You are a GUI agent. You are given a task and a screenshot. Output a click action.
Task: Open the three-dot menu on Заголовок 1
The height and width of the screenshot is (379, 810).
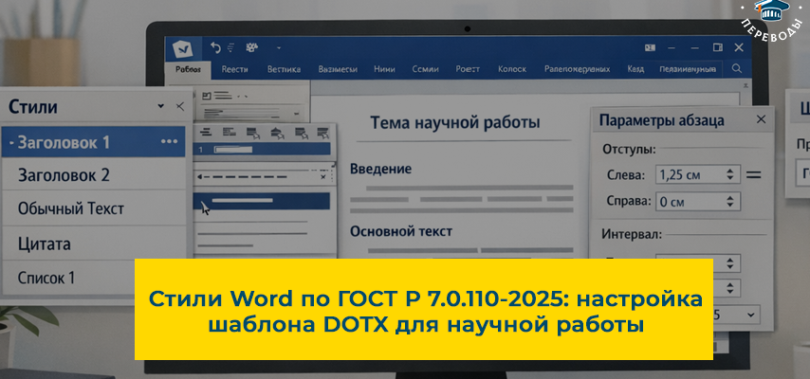(169, 142)
